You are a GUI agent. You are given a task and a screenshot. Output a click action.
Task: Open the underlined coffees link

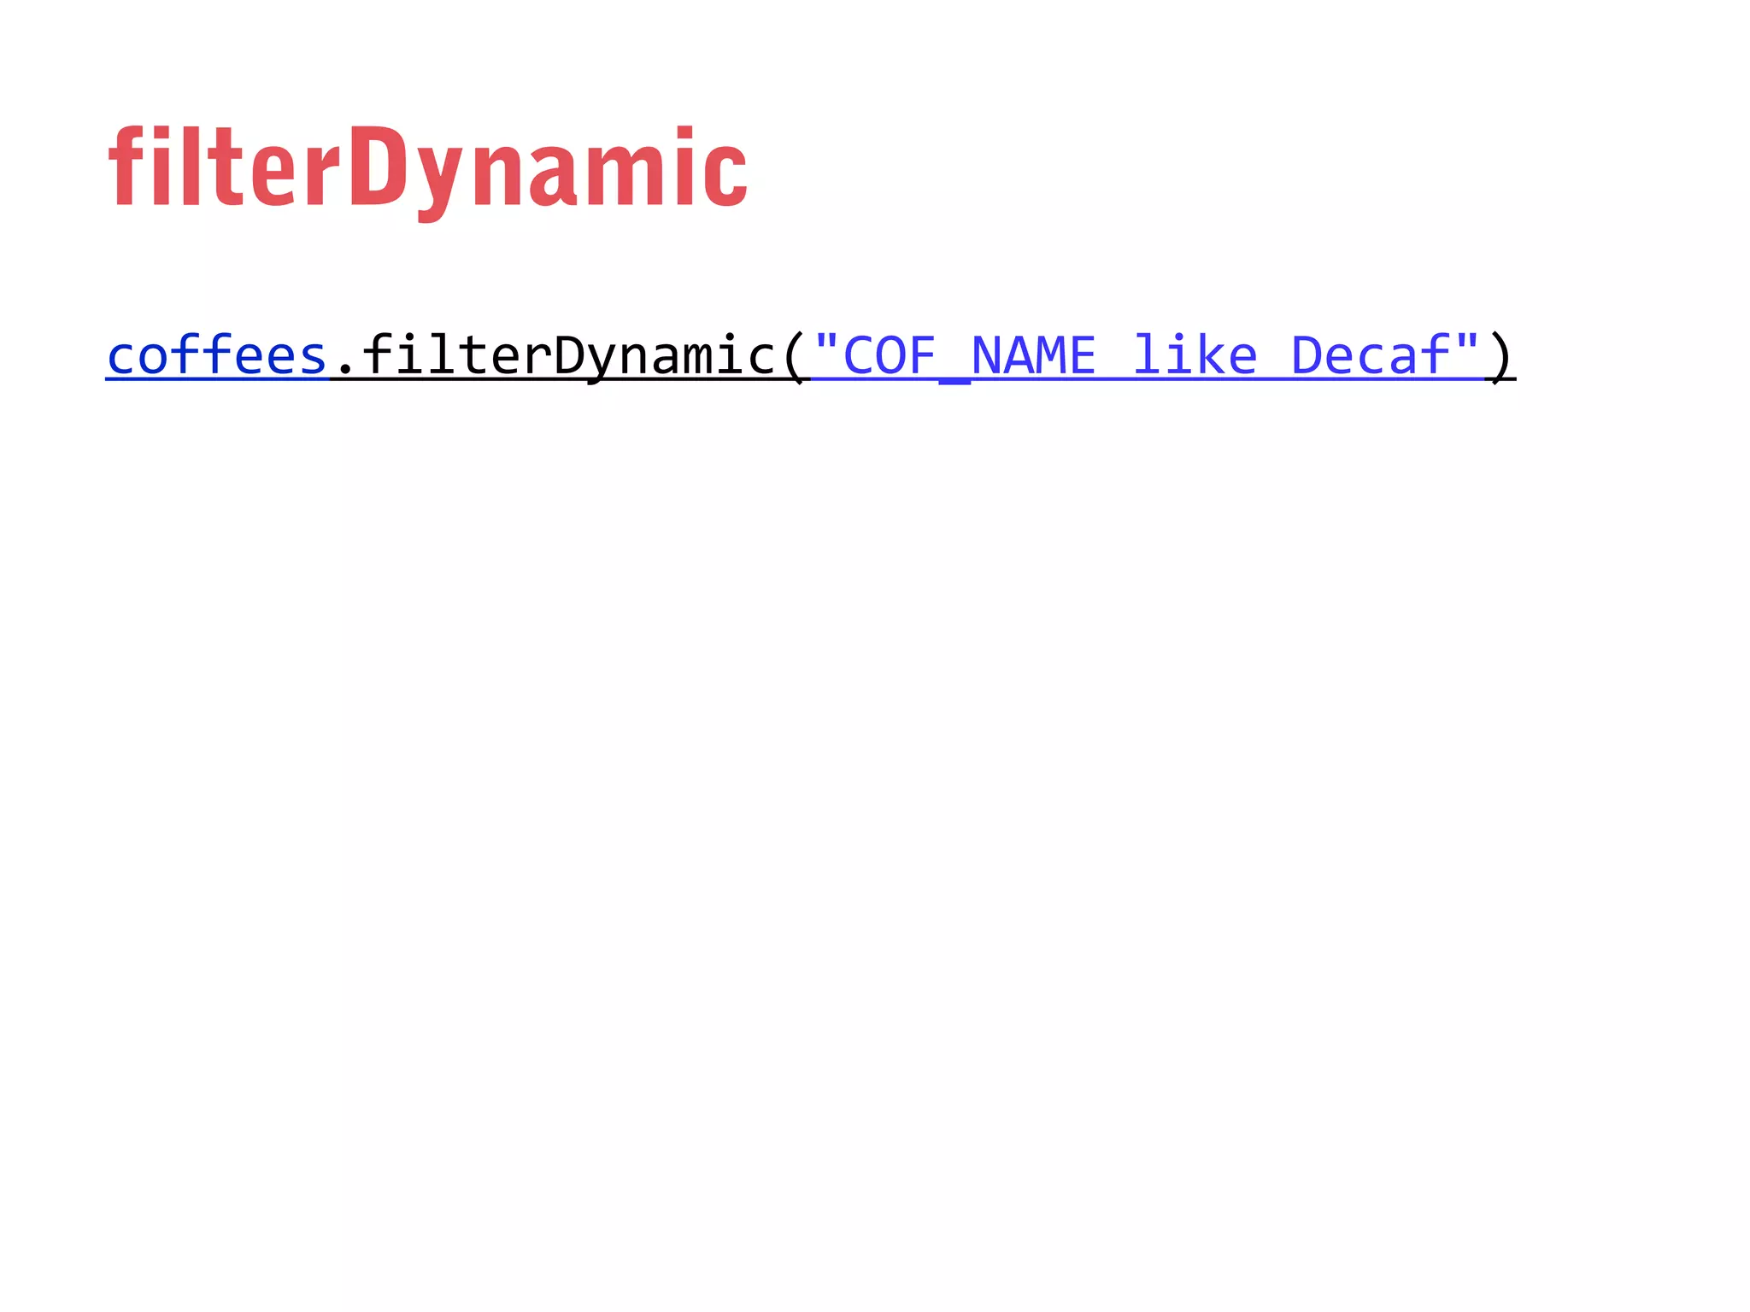pyautogui.click(x=217, y=355)
